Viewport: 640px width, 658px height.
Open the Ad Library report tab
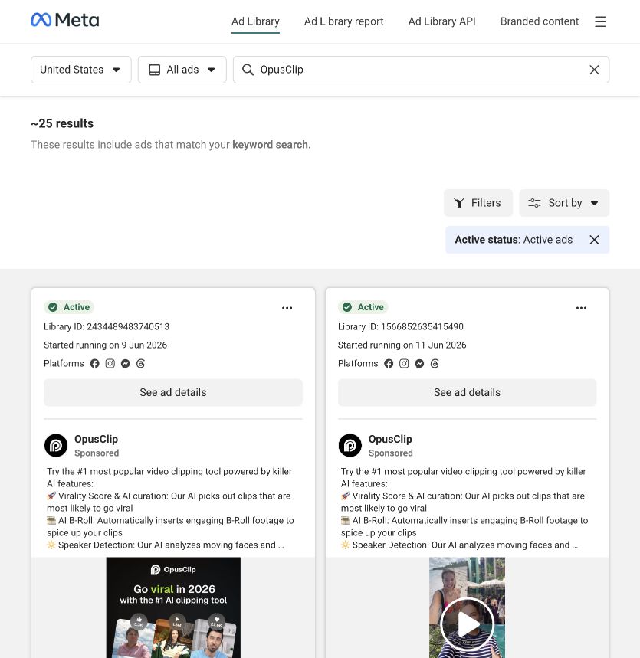coord(343,21)
